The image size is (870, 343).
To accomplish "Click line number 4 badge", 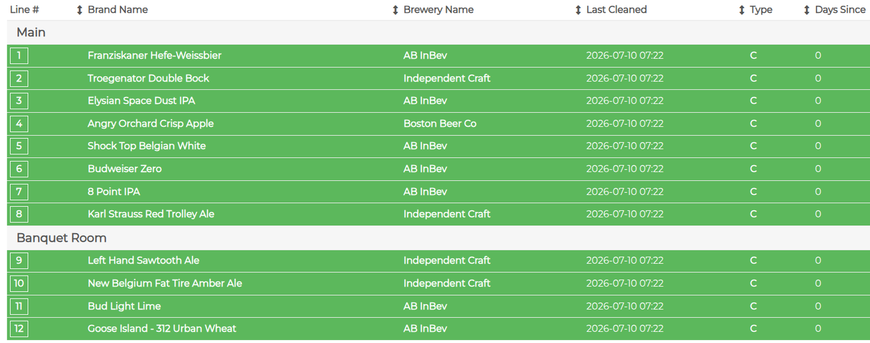I will (19, 124).
